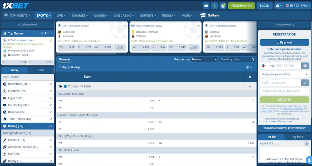Open the SPORTS menu

43,15
